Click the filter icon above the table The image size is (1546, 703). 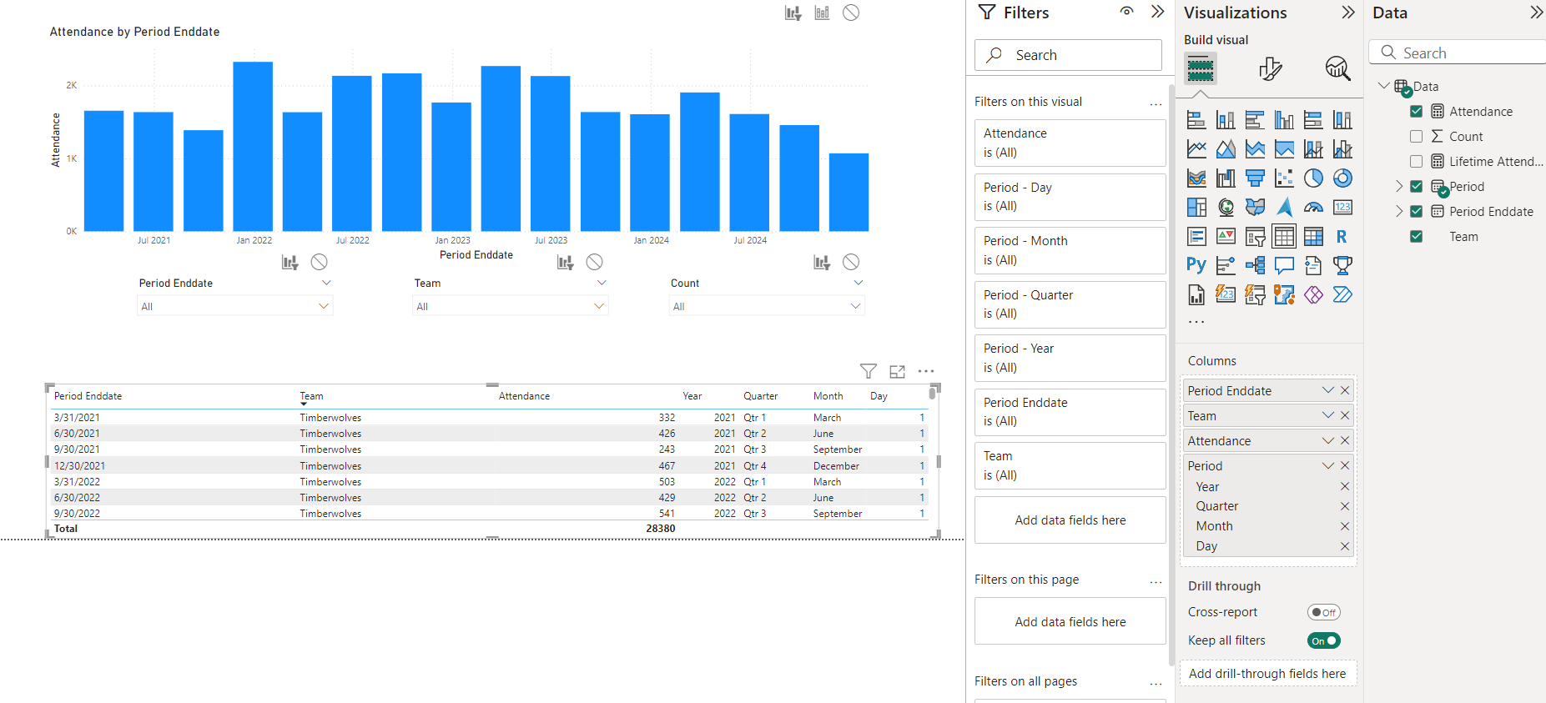pos(869,371)
